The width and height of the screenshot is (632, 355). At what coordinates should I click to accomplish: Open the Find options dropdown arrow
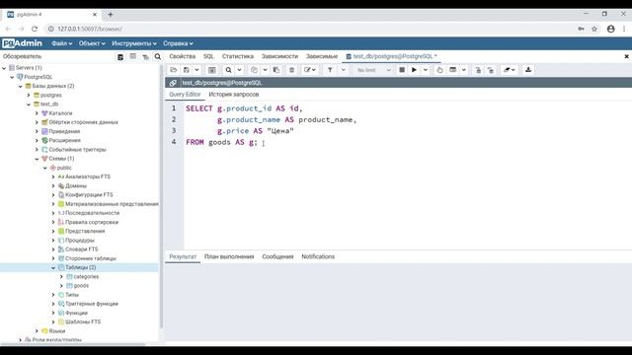tap(239, 70)
